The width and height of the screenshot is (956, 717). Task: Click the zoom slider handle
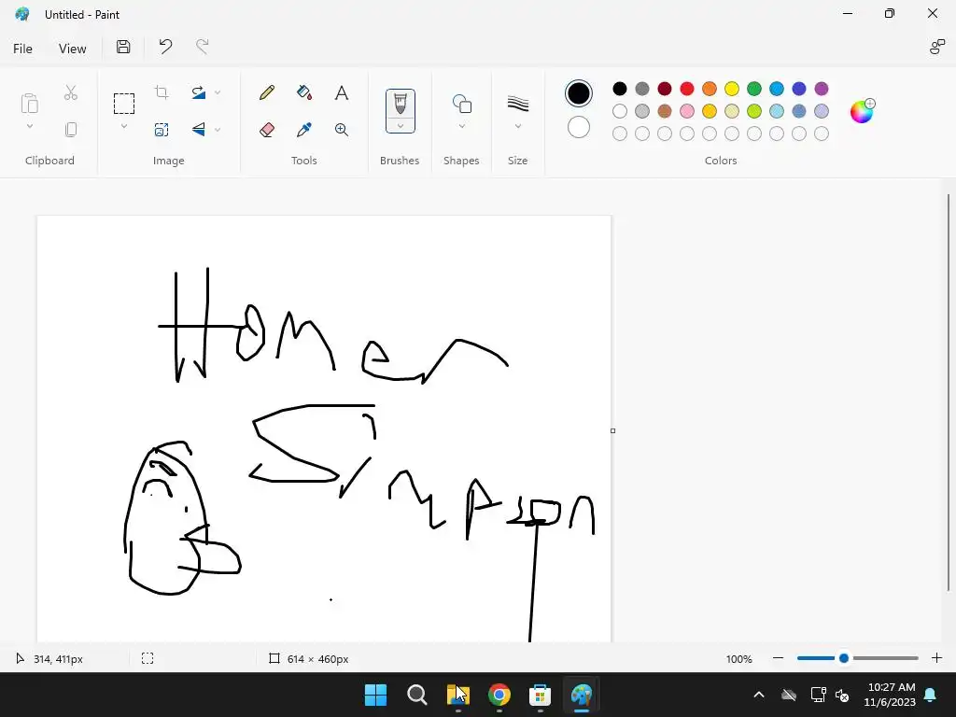click(844, 658)
